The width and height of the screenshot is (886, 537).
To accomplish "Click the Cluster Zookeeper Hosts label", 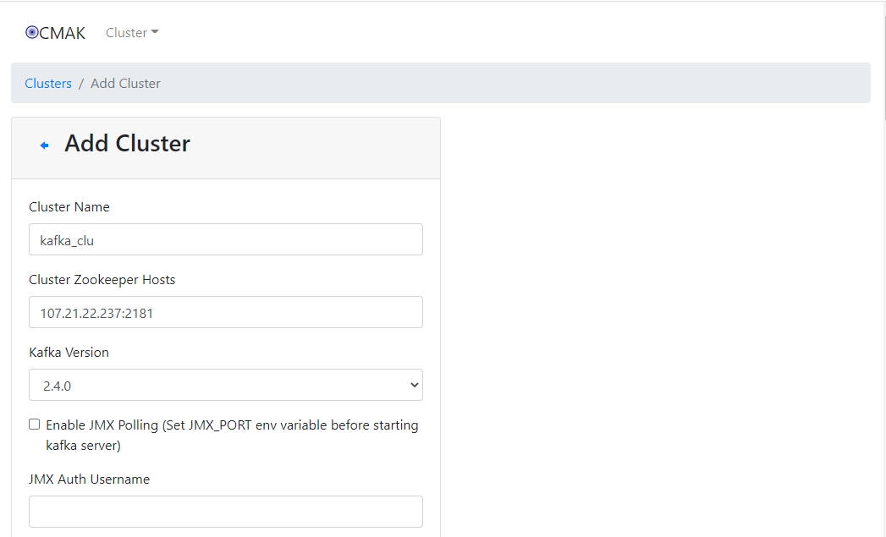I will (102, 280).
